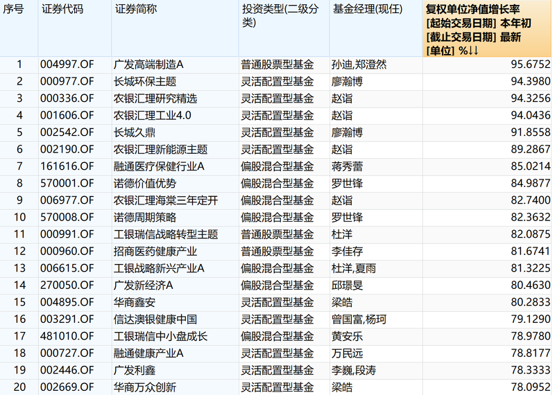555x395 pixels.
Task: Select fund name 招商医药健康产业
Action: [155, 252]
